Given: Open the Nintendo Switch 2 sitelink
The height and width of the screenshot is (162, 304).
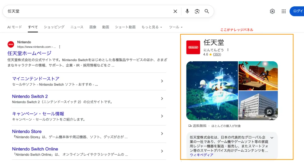Looking at the screenshot, I should pyautogui.click(x=30, y=96).
